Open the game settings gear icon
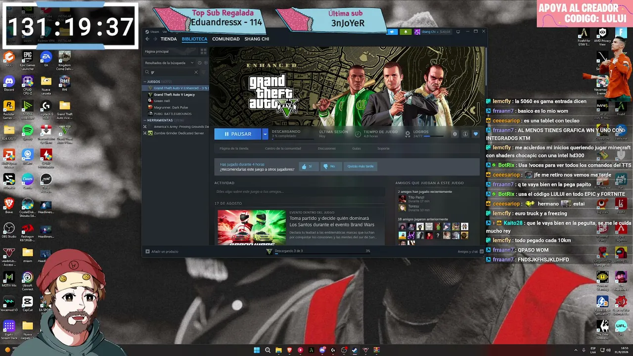The height and width of the screenshot is (356, 633). pyautogui.click(x=455, y=134)
